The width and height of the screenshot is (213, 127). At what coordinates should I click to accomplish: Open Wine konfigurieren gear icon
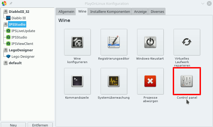(x=77, y=42)
